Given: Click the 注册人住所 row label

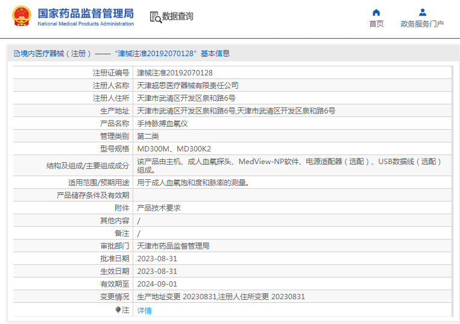Looking at the screenshot, I should tap(111, 98).
